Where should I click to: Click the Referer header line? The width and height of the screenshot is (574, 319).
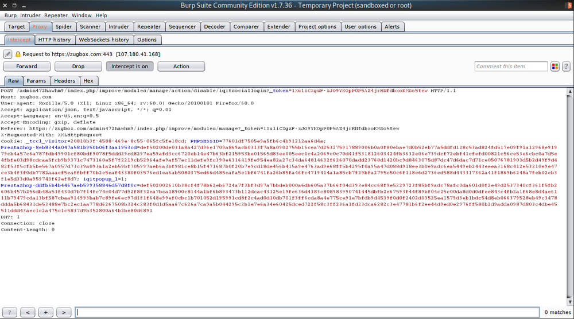pos(200,129)
